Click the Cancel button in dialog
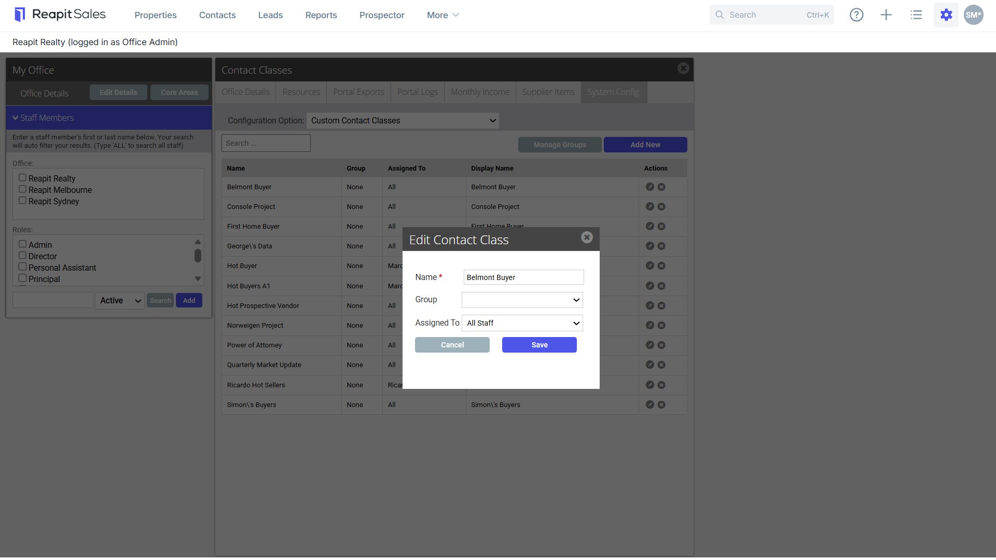The width and height of the screenshot is (996, 560). [x=452, y=345]
